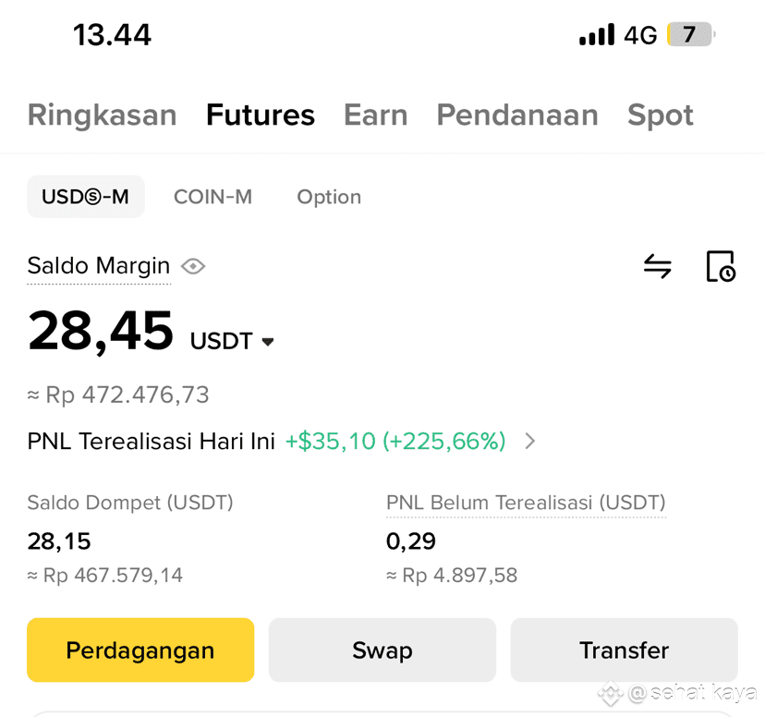Tap the transfer arrows icon
Viewport: 765px width, 717px height.
[x=657, y=266]
